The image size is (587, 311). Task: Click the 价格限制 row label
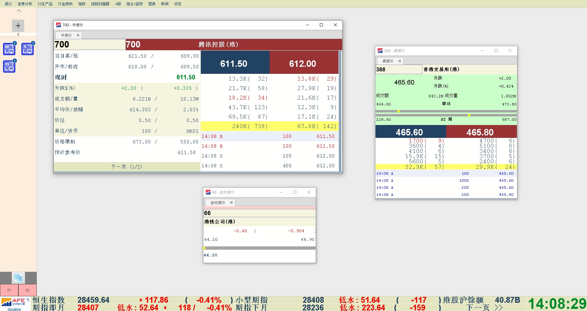65,142
